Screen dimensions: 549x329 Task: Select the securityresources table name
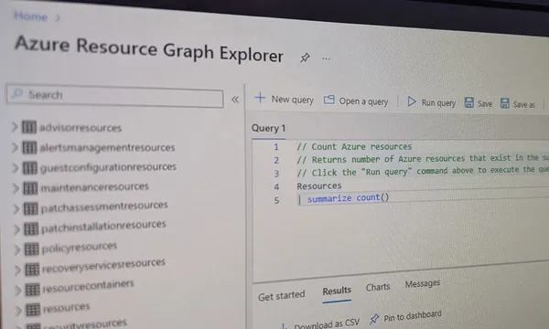(x=85, y=324)
